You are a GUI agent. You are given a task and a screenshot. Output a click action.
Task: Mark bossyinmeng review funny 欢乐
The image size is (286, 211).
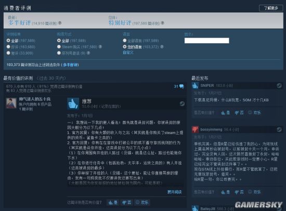coord(255,192)
